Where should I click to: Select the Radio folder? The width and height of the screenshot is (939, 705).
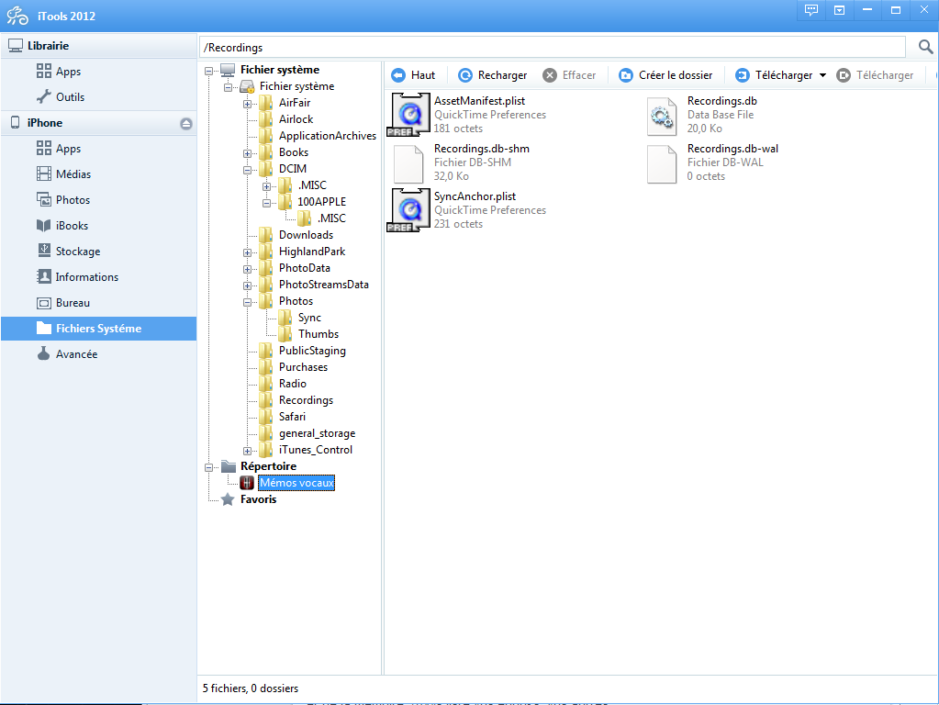[292, 384]
